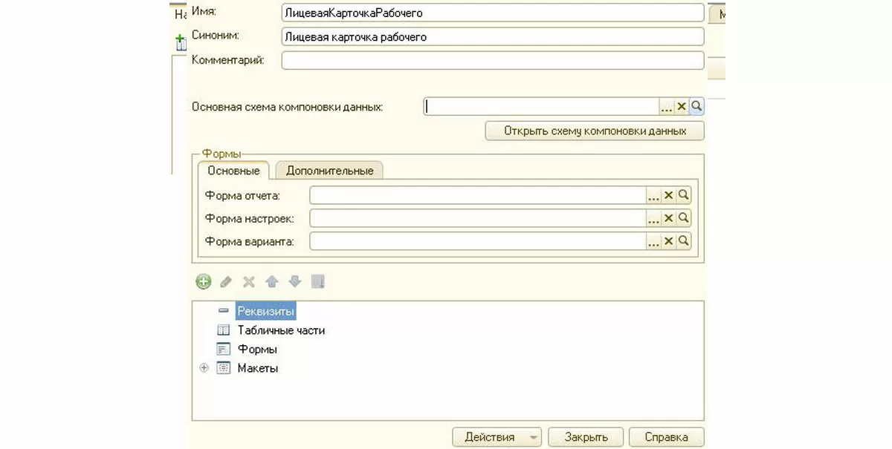Image resolution: width=892 pixels, height=449 pixels.
Task: Click the Реквизиты dash icon
Action: click(223, 310)
